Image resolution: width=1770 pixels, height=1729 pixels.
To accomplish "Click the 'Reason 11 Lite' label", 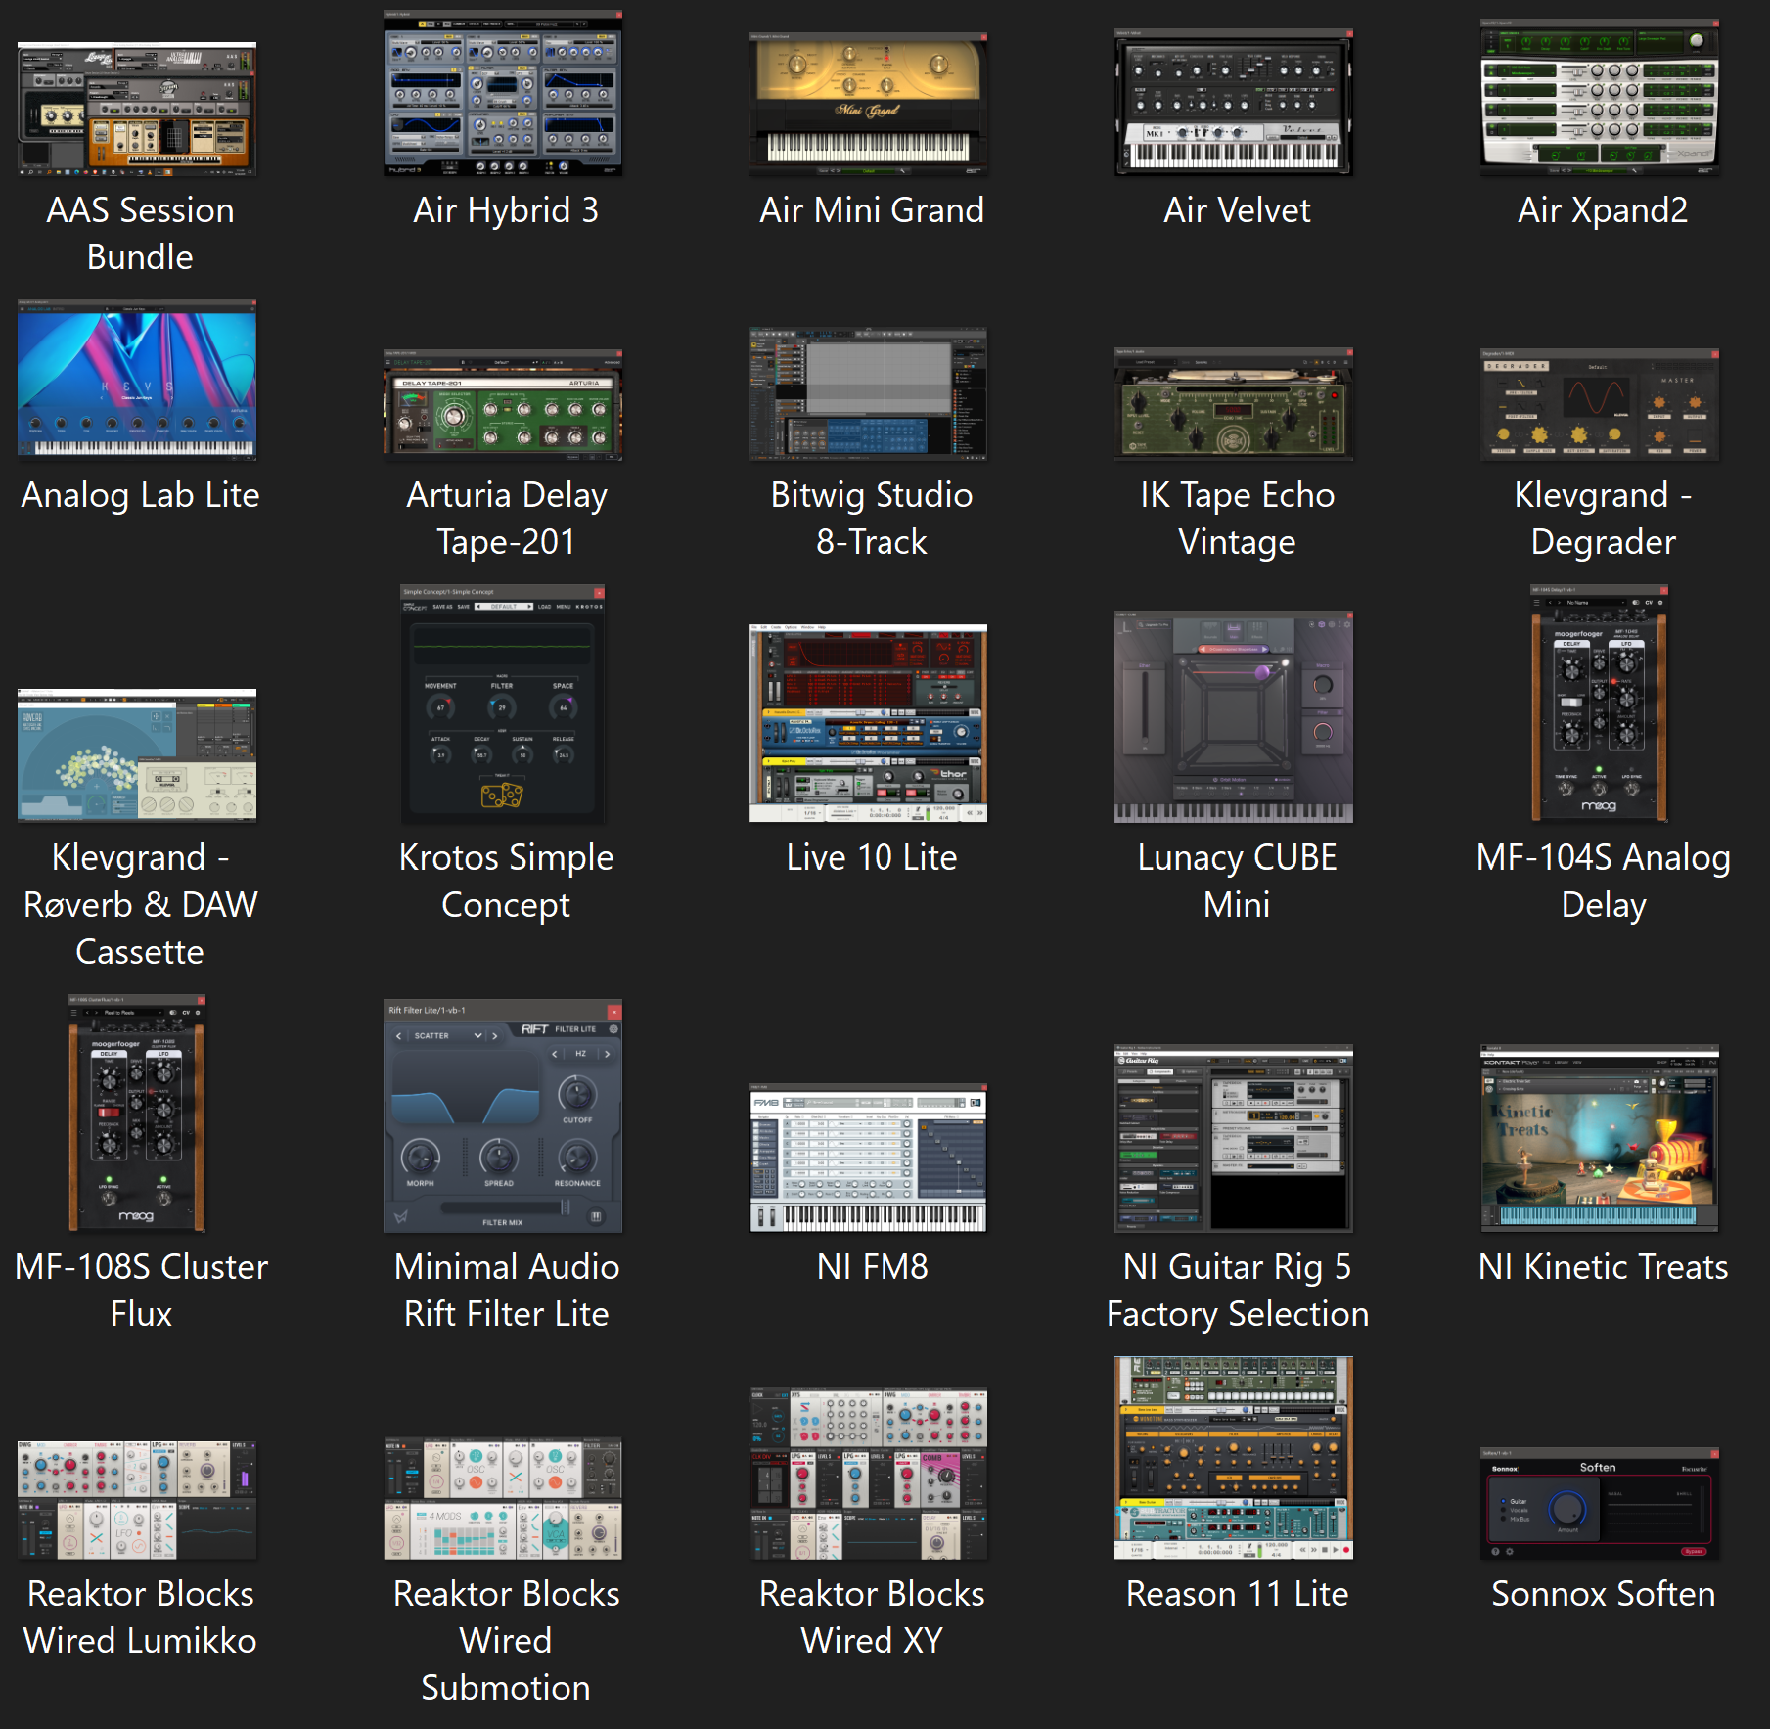I will point(1237,1594).
